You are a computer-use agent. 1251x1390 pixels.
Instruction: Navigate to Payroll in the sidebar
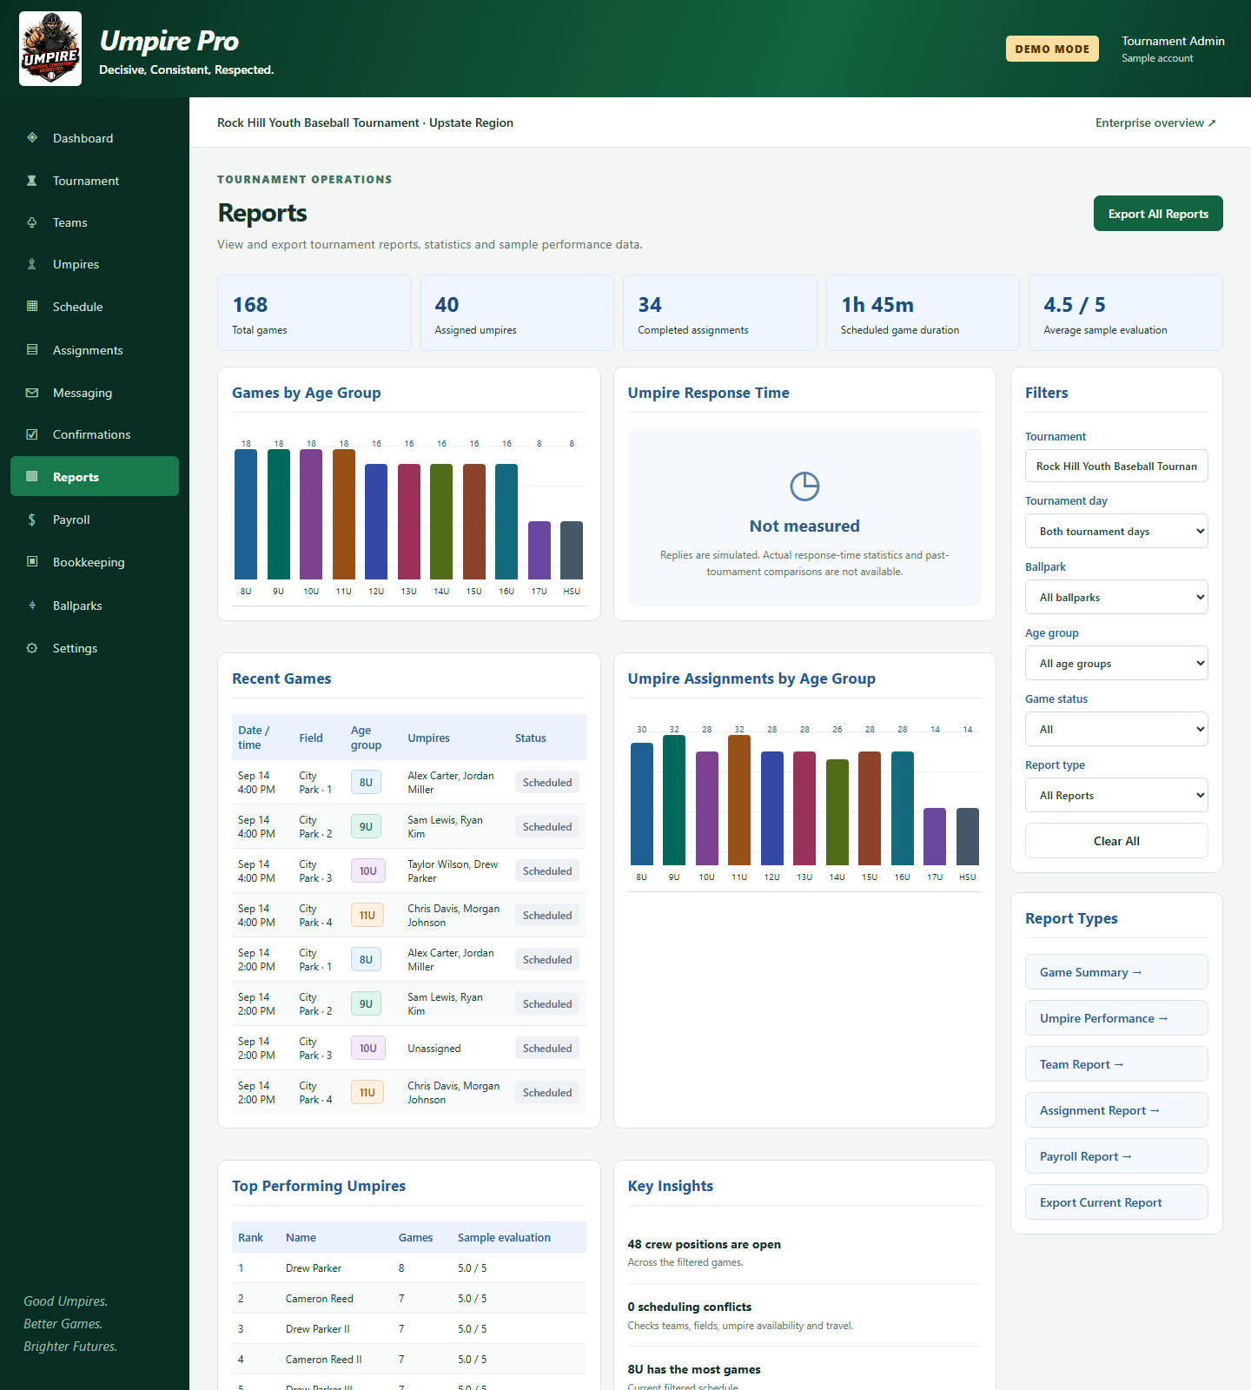[95, 520]
